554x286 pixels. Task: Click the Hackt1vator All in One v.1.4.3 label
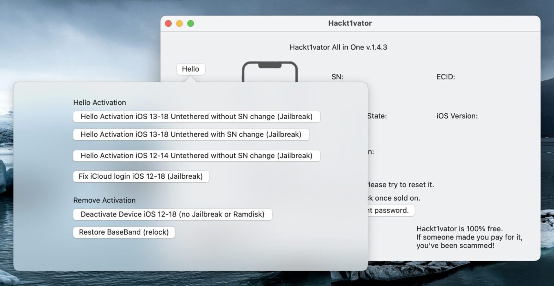pos(338,47)
